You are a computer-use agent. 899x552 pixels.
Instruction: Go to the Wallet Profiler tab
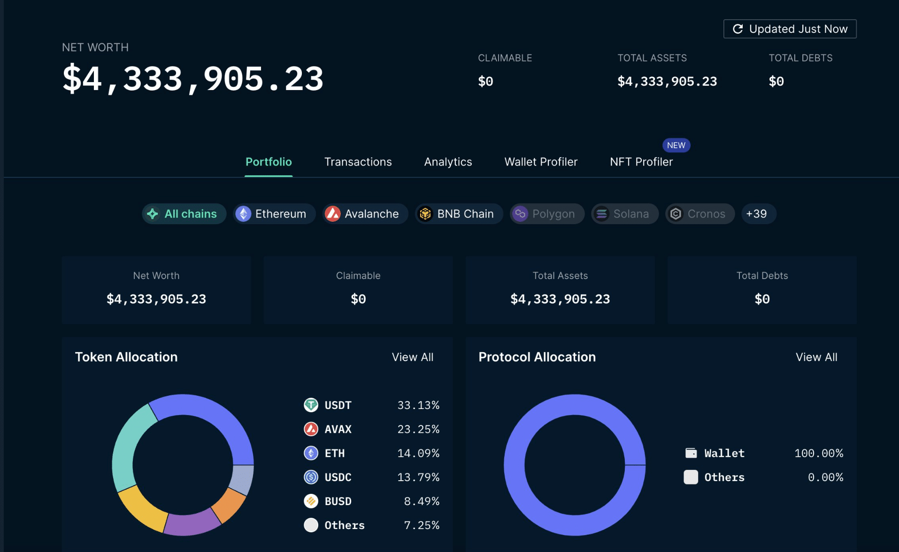point(540,162)
